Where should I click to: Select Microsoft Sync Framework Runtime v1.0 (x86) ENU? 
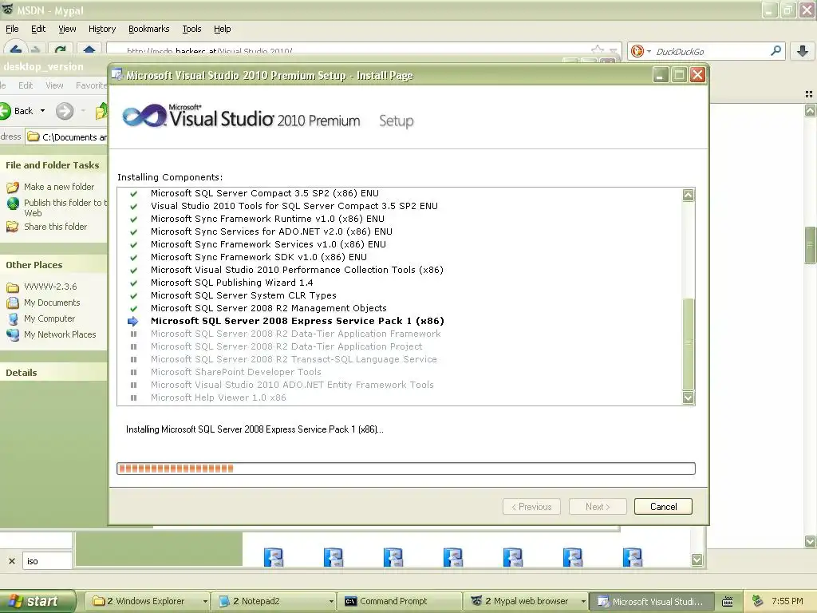267,219
